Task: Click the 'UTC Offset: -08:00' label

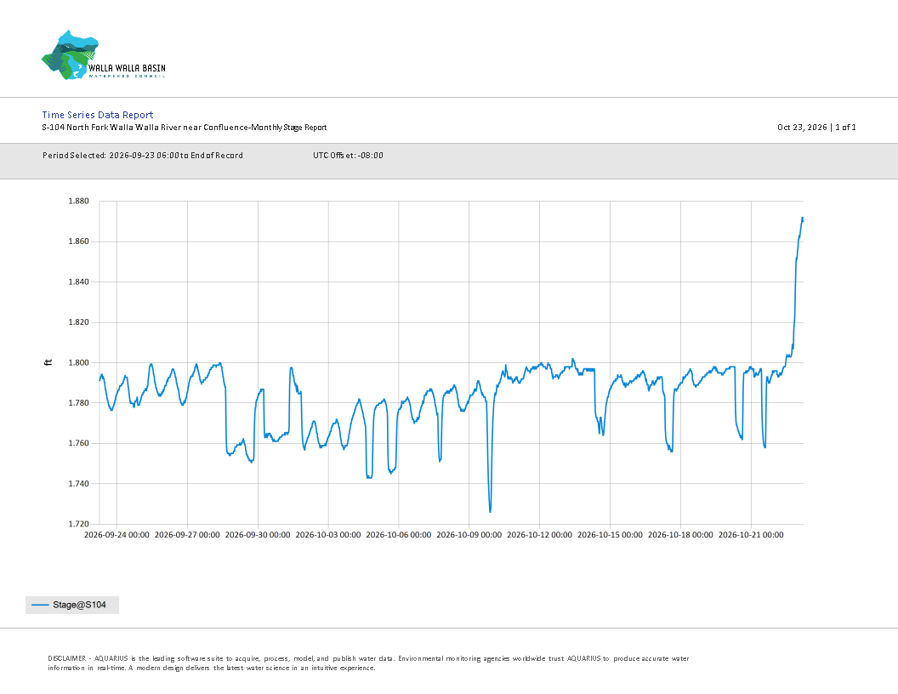Action: point(348,155)
